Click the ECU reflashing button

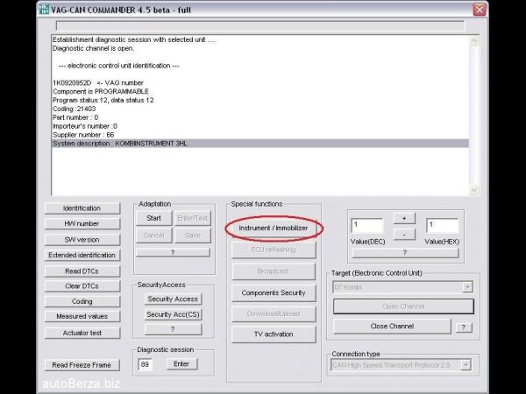274,250
